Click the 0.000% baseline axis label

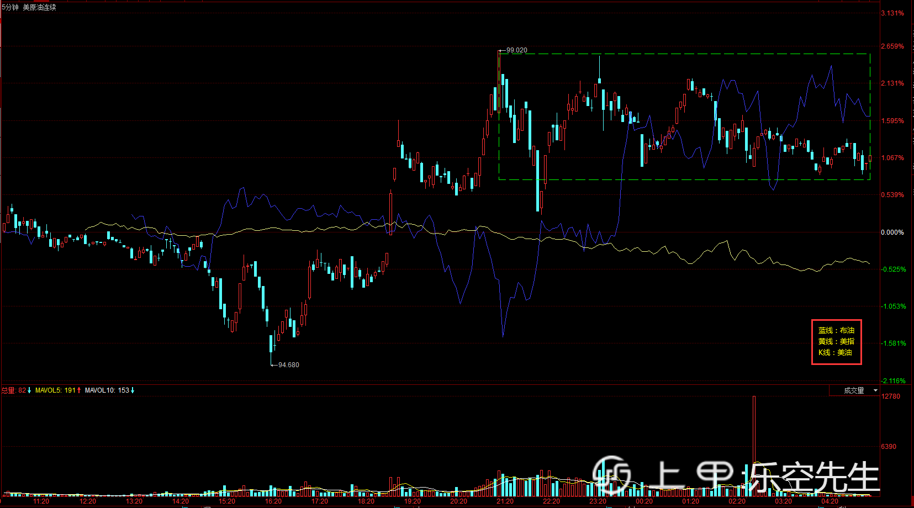pyautogui.click(x=892, y=232)
